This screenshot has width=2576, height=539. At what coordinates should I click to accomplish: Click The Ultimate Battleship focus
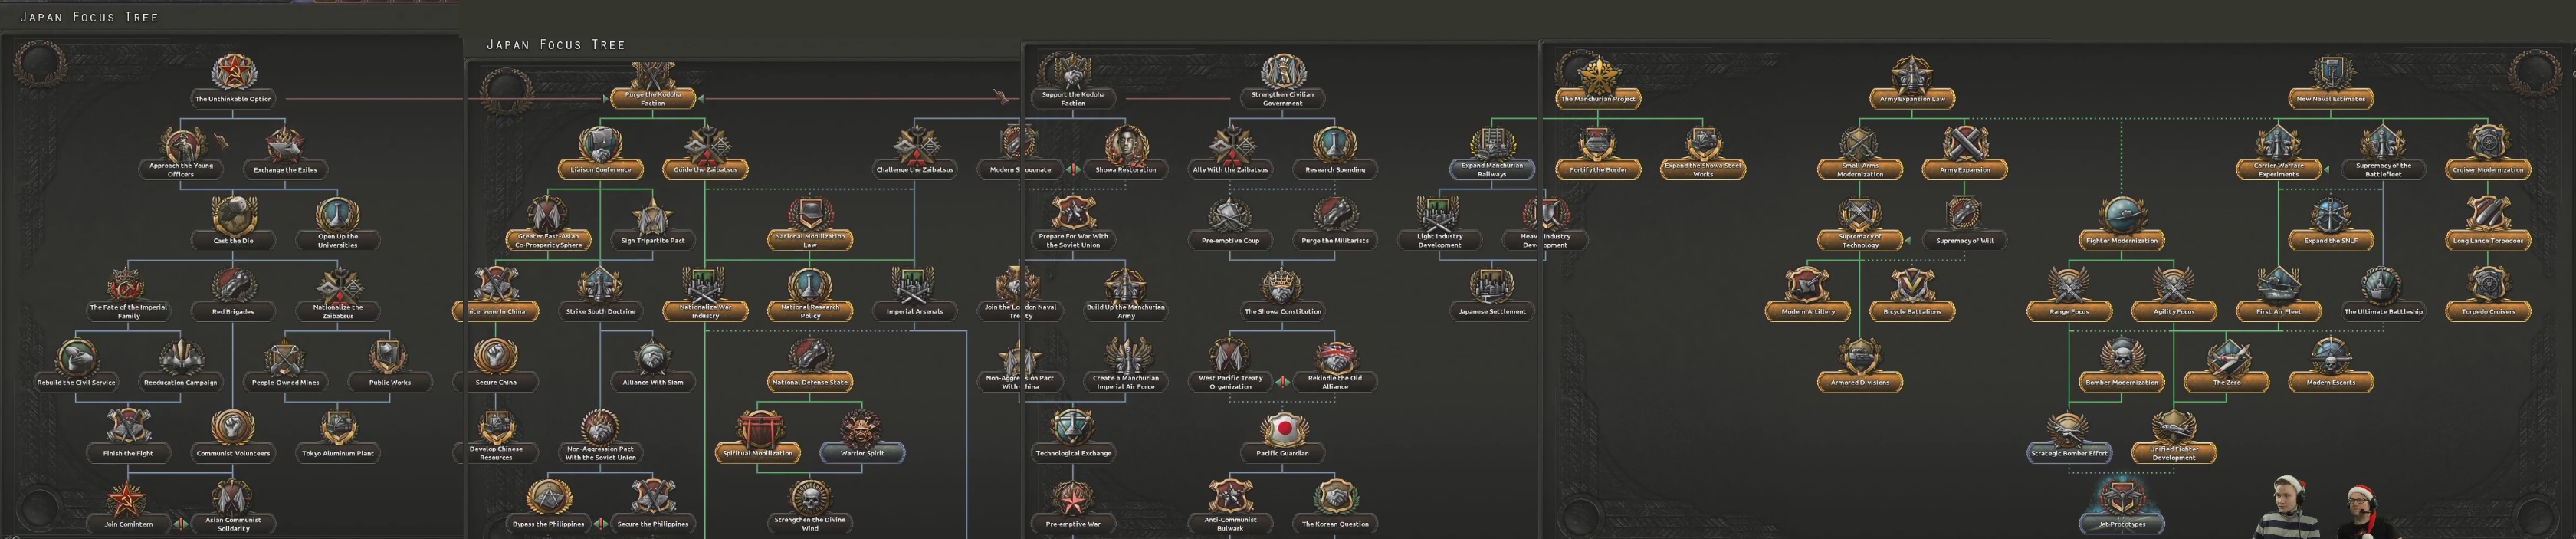click(x=2383, y=295)
